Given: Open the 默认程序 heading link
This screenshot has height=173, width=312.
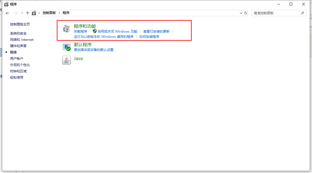Looking at the screenshot, I should pyautogui.click(x=83, y=45).
